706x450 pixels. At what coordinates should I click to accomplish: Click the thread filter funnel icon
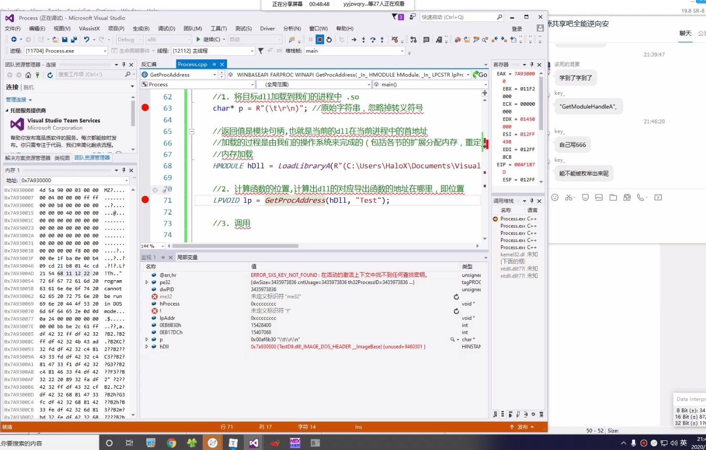261,51
